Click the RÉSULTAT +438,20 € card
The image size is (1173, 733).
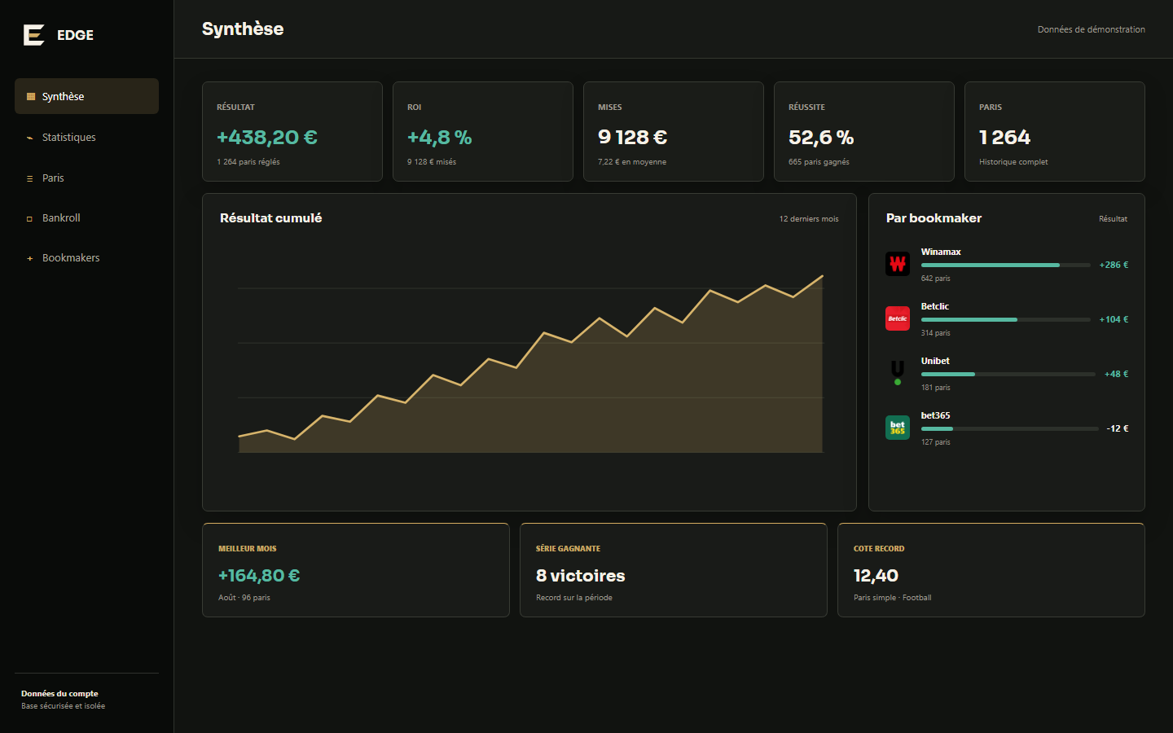tap(292, 131)
